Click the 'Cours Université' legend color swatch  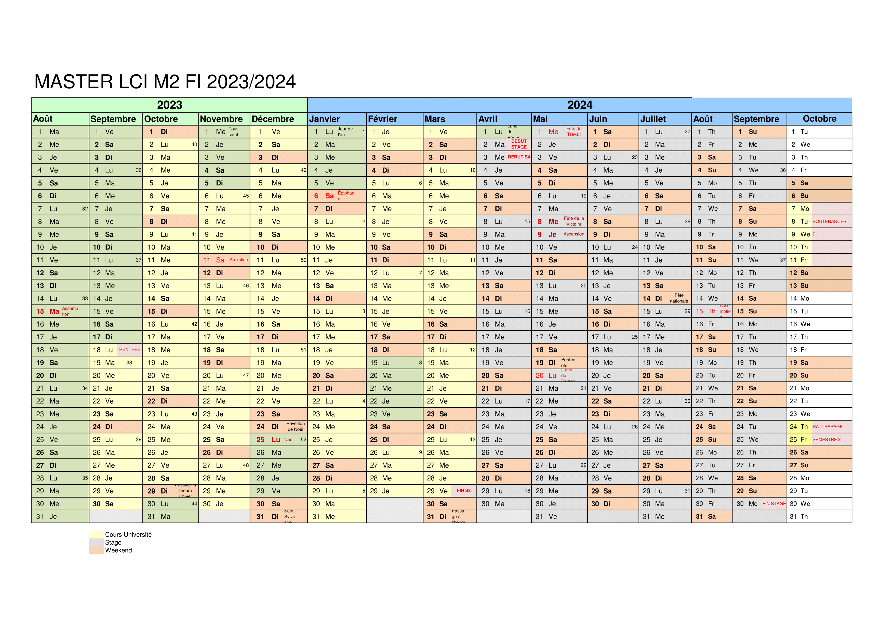(x=95, y=535)
